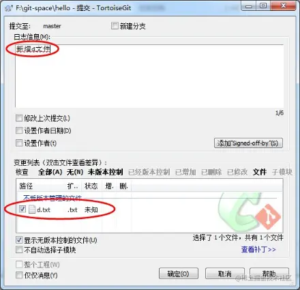The height and width of the screenshot is (290, 300).
Task: Select 无(N) filter
Action: [x=75, y=172]
